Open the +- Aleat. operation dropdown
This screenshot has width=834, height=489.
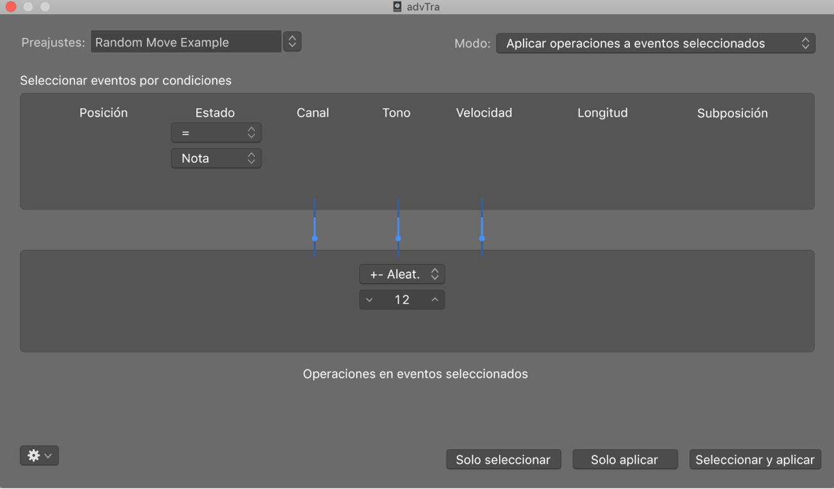click(x=402, y=274)
